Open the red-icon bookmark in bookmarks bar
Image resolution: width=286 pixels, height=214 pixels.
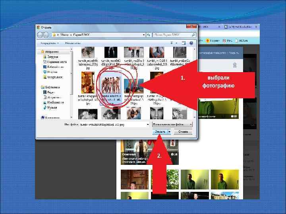[227, 40]
